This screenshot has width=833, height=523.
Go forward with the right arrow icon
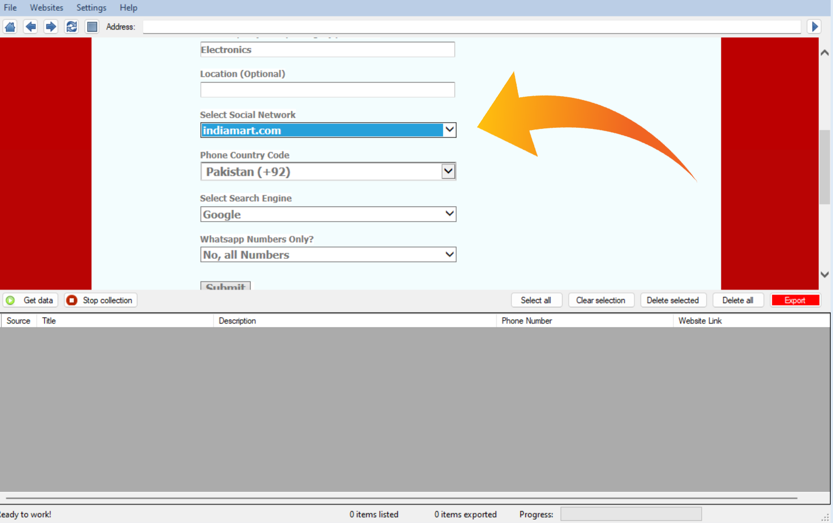51,27
